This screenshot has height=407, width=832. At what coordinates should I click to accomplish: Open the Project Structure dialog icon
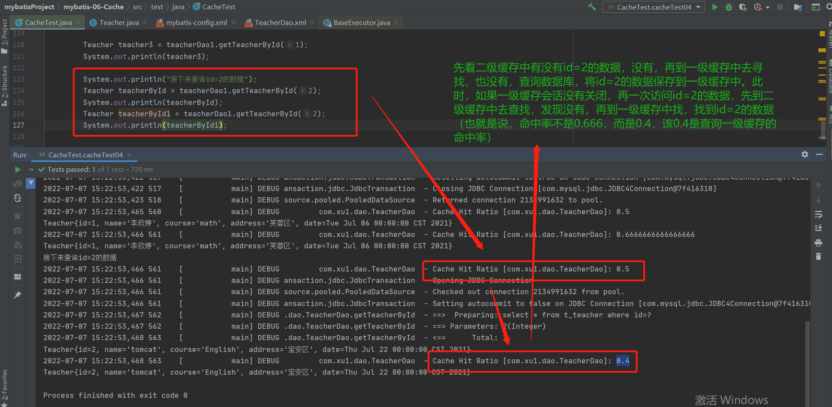[798, 7]
